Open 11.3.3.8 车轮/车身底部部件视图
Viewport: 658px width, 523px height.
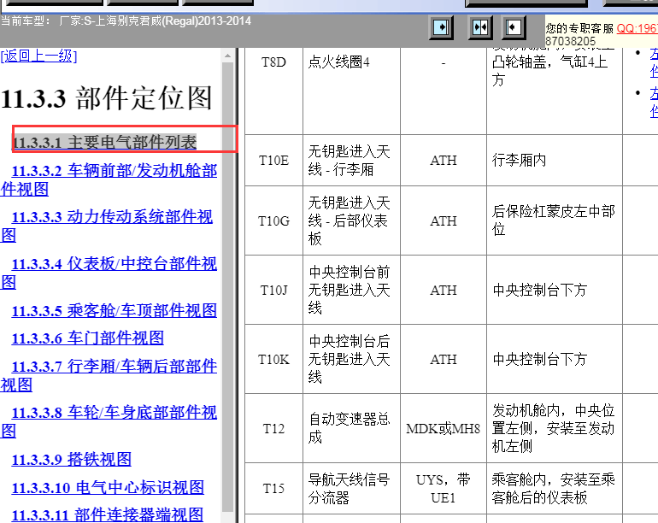109,421
